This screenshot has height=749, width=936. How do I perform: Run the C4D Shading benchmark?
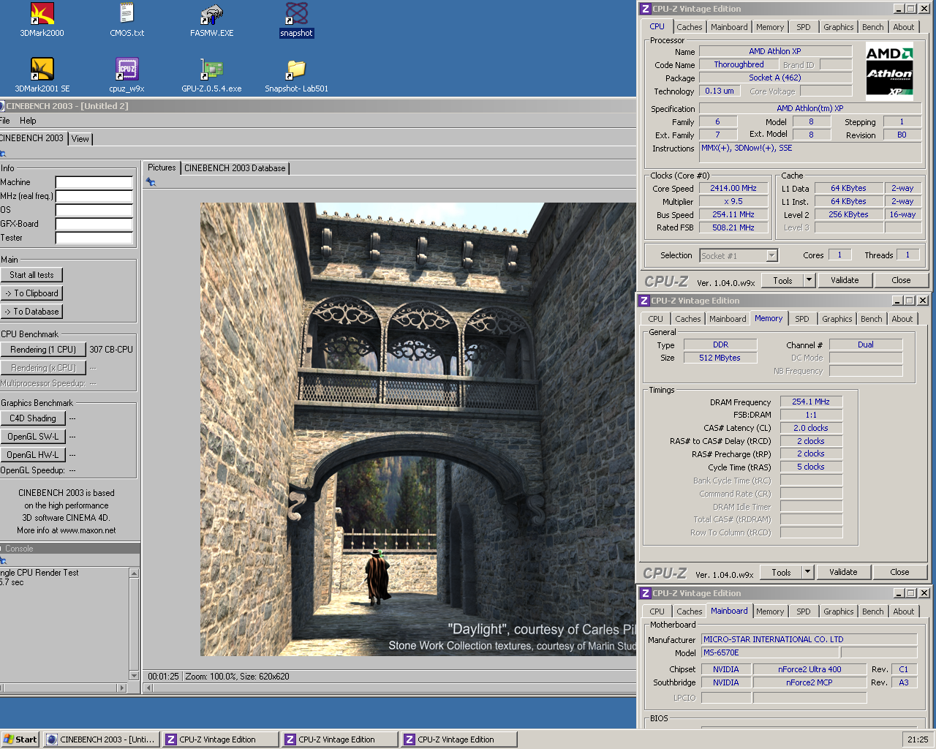(x=33, y=418)
